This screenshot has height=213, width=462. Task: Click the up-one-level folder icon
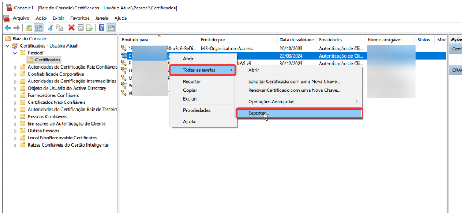[x=29, y=28]
